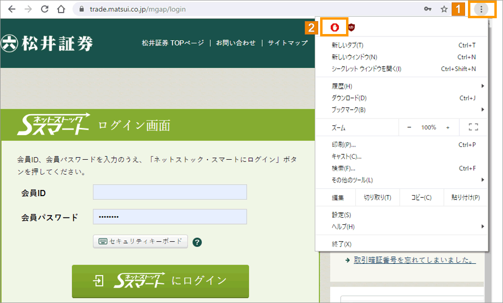Screen dimensions: 503x303
Task: Select 新しいタブ(T) menu item
Action: click(402, 45)
